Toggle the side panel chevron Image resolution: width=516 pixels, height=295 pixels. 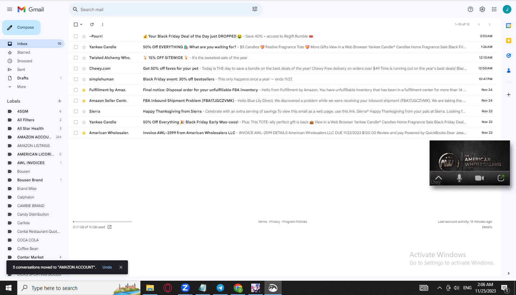(508, 273)
